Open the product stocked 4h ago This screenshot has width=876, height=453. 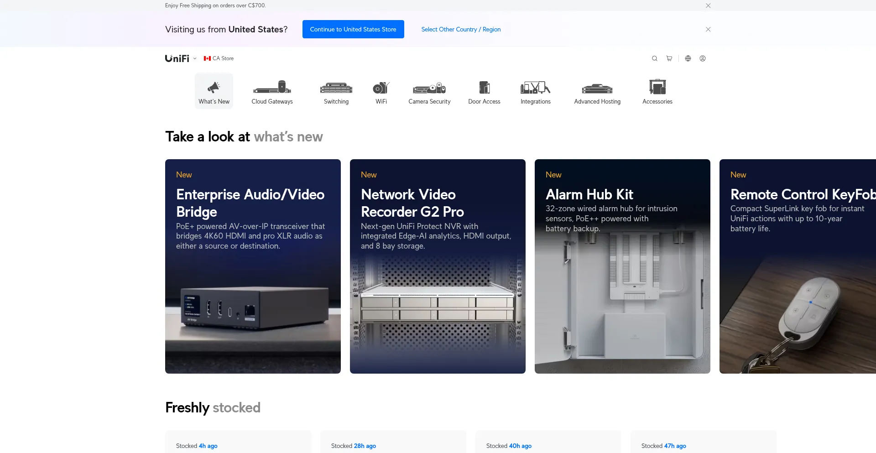coord(238,442)
